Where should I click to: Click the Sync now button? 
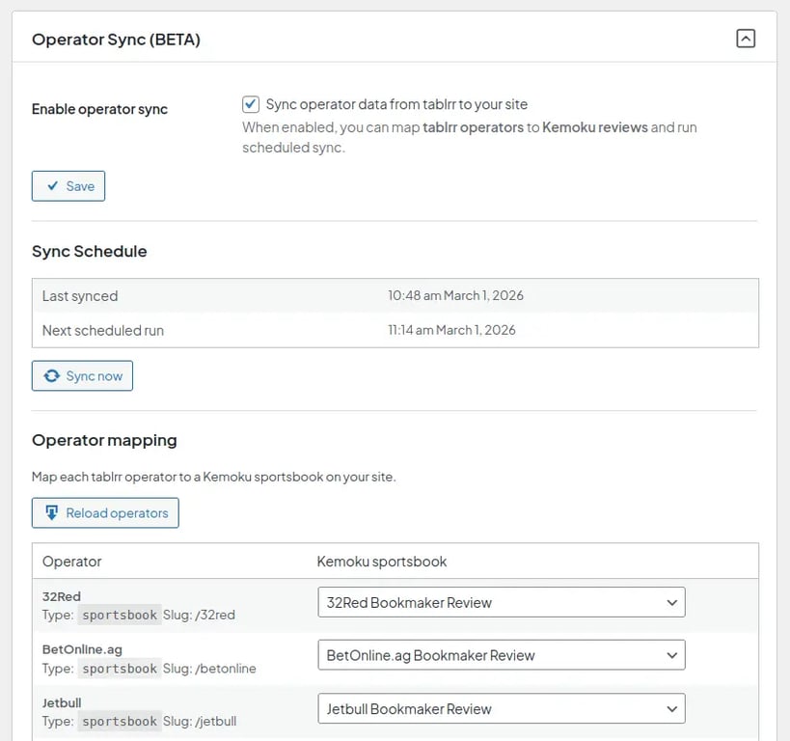point(82,375)
